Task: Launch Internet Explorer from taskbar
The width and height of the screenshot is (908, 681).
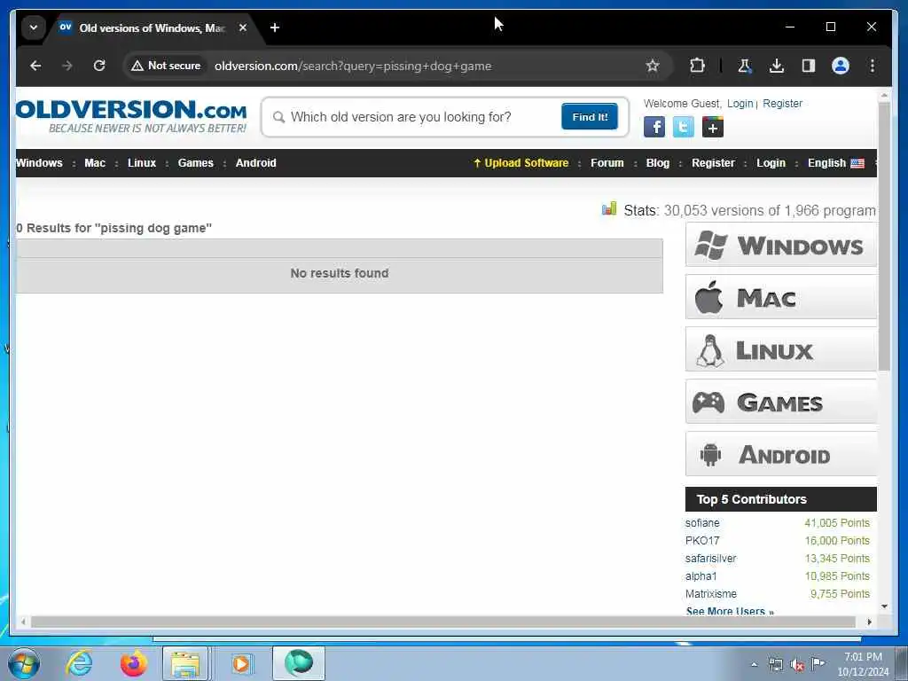Action: tap(79, 663)
